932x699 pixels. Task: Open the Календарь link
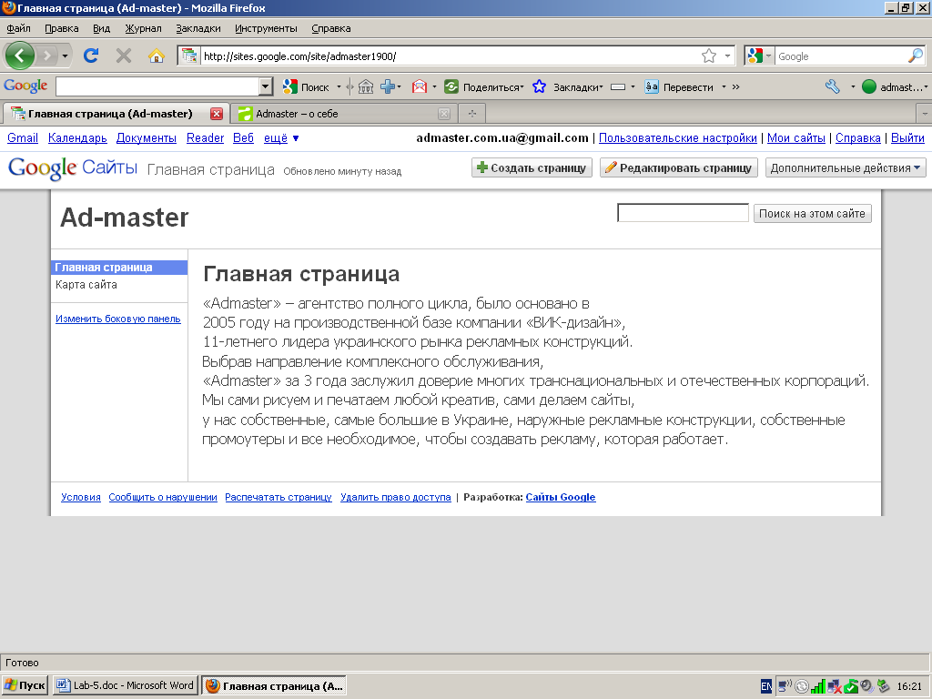[x=77, y=138]
